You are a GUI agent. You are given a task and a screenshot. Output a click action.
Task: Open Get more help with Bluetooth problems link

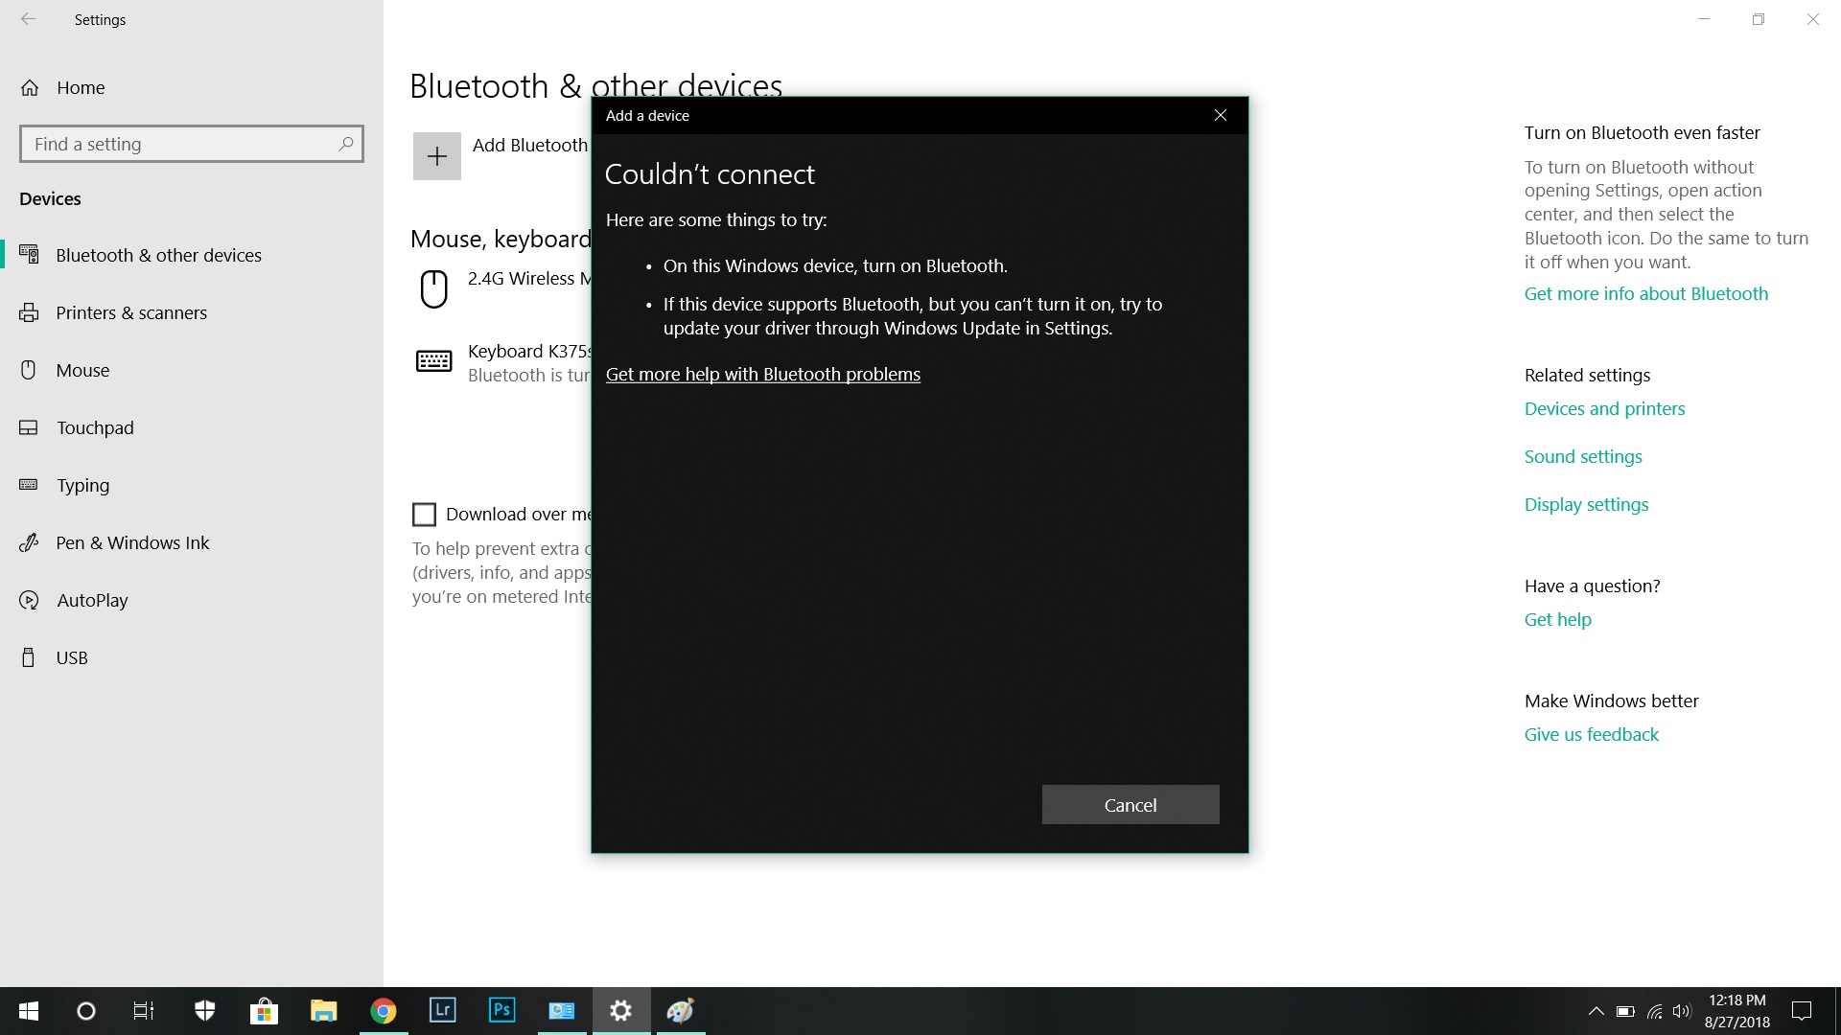point(762,374)
